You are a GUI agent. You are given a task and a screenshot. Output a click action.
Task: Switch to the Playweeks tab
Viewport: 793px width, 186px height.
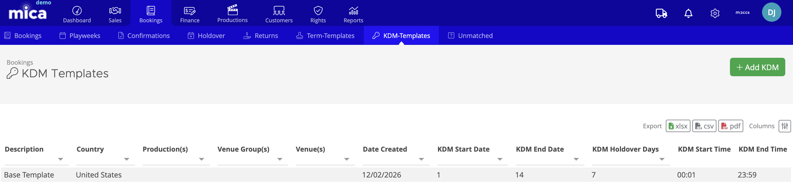(80, 35)
